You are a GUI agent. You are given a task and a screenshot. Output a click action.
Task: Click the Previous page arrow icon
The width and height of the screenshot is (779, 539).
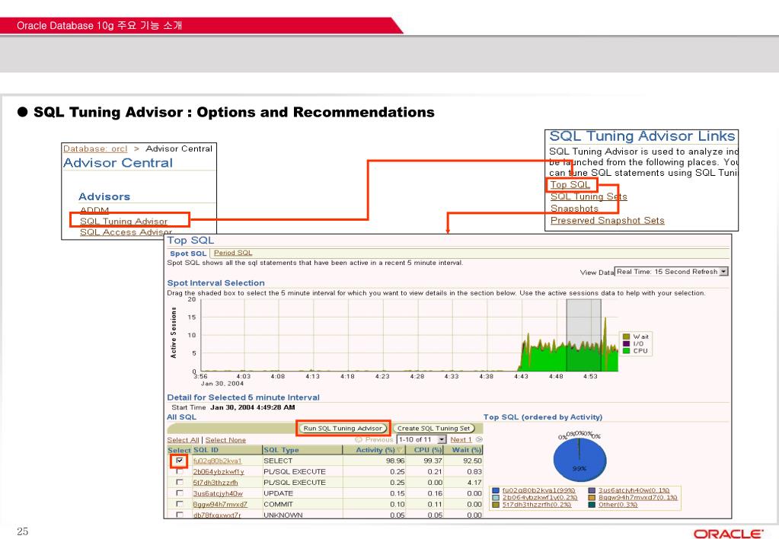pos(358,439)
